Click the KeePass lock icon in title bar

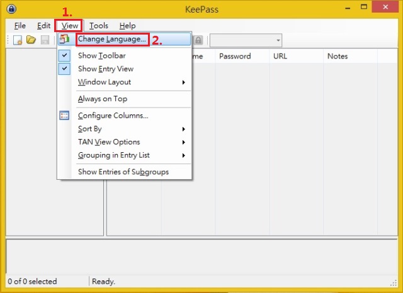coord(11,9)
